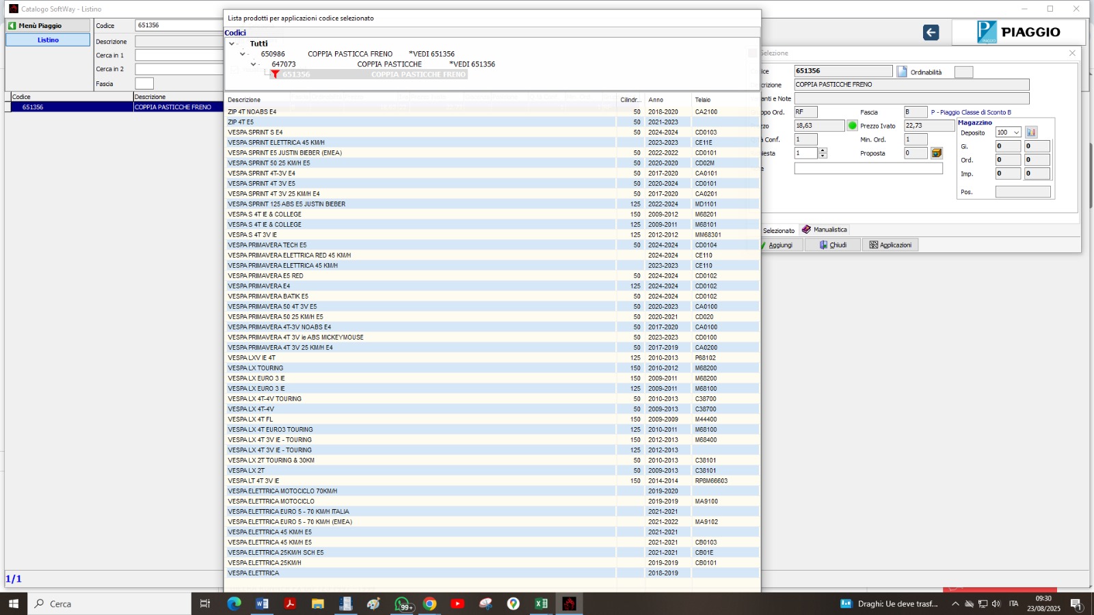Select the Listino tab

tap(48, 40)
